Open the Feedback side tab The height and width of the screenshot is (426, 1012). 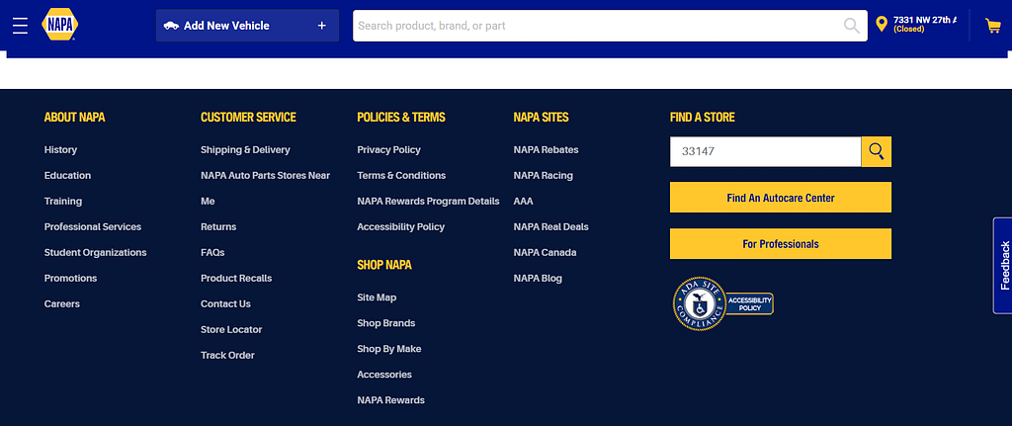(1003, 265)
